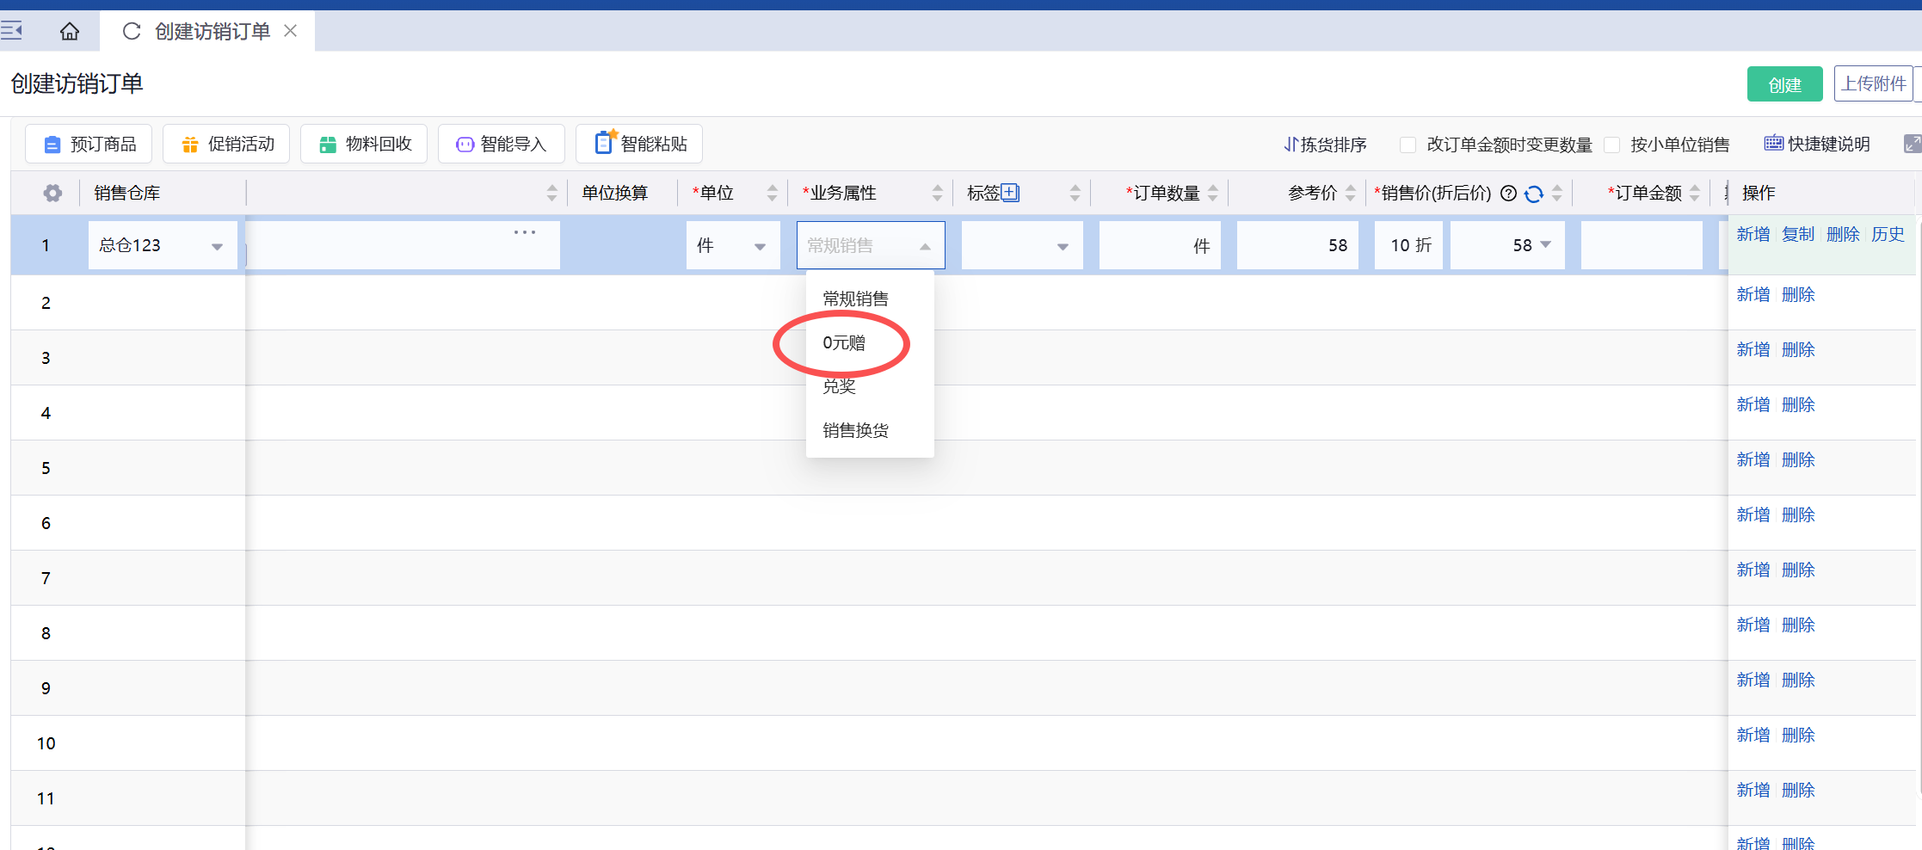1922x850 pixels.
Task: Choose 兑奖 from the dropdown list
Action: pos(870,386)
